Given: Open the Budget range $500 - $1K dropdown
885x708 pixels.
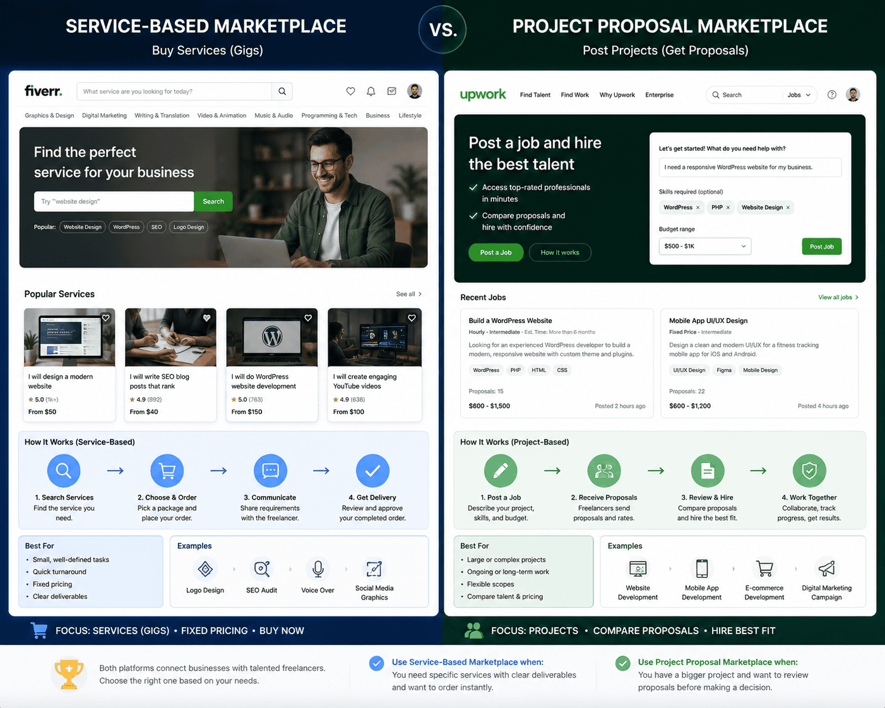Looking at the screenshot, I should point(705,246).
